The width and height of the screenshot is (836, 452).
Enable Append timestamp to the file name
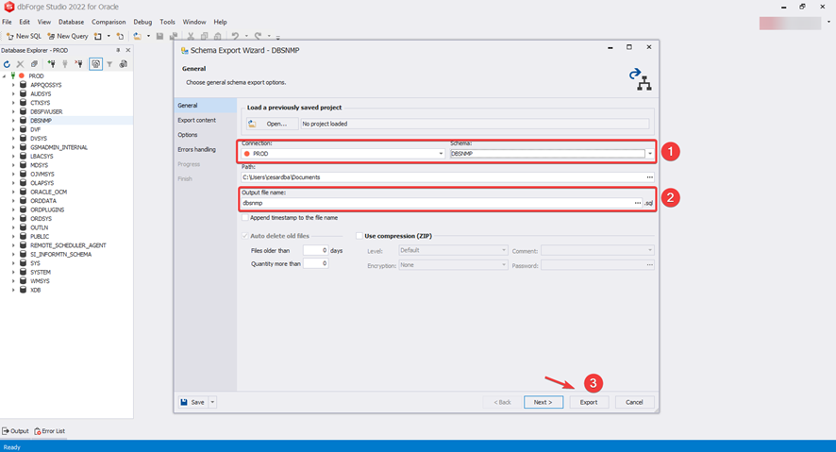246,217
